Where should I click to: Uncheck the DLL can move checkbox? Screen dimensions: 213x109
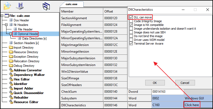[x=131, y=17]
